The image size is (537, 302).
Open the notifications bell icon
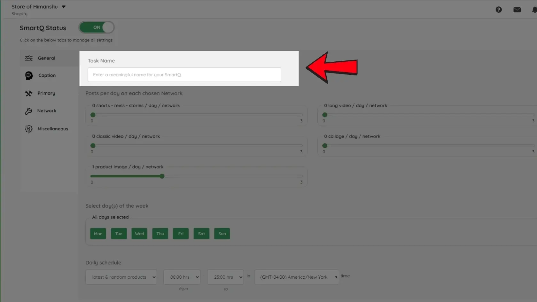tap(534, 10)
